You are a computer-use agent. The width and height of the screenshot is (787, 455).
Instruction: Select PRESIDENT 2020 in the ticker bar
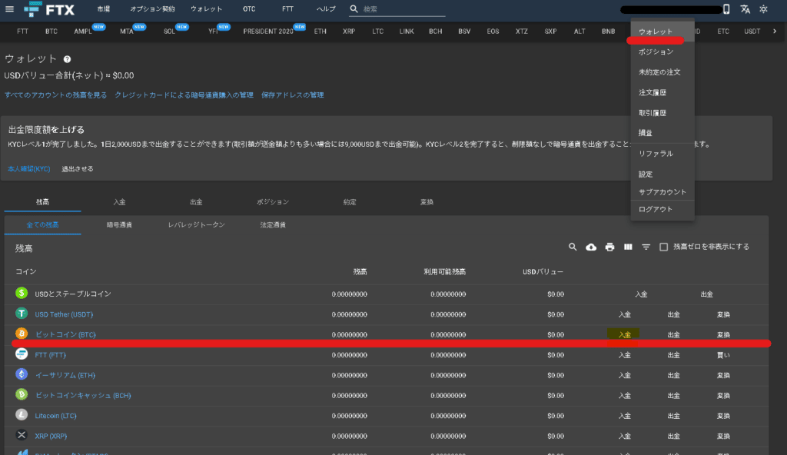(x=268, y=32)
